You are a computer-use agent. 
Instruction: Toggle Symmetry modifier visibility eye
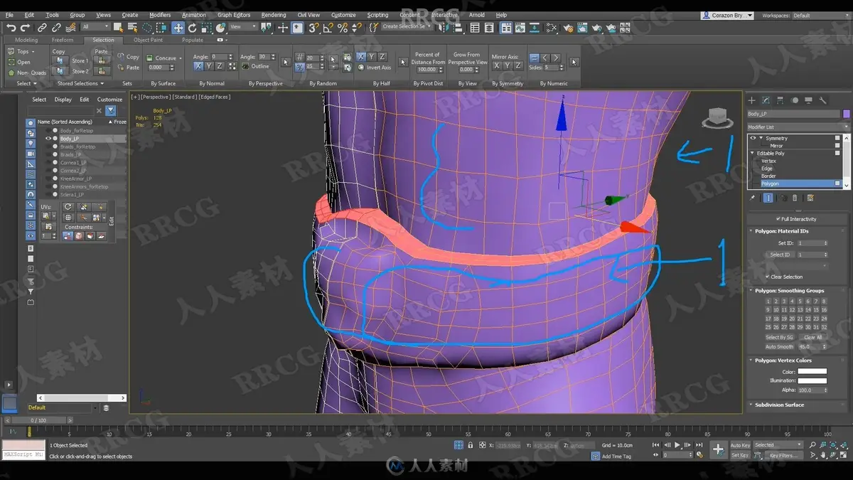(x=753, y=138)
